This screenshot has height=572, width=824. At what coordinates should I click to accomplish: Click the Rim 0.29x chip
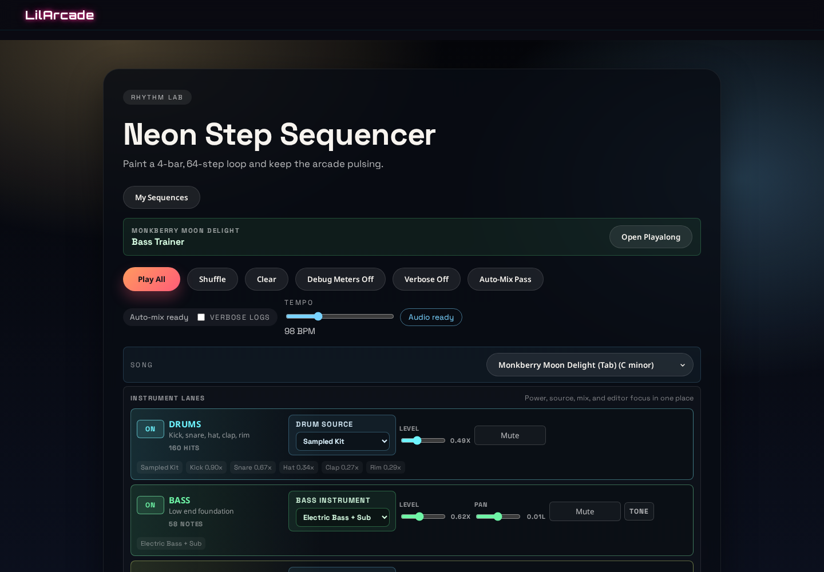pyautogui.click(x=386, y=467)
